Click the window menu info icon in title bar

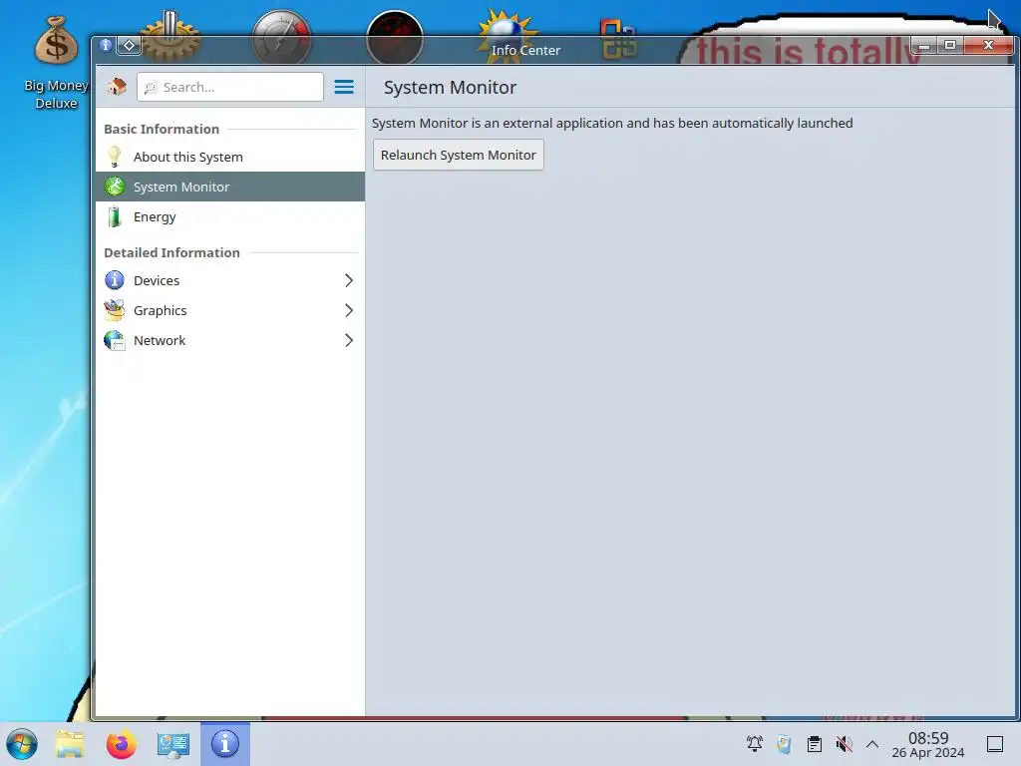pyautogui.click(x=106, y=46)
